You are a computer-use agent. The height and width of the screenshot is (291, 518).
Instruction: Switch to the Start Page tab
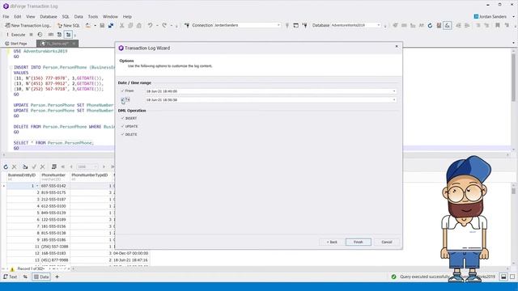click(16, 44)
